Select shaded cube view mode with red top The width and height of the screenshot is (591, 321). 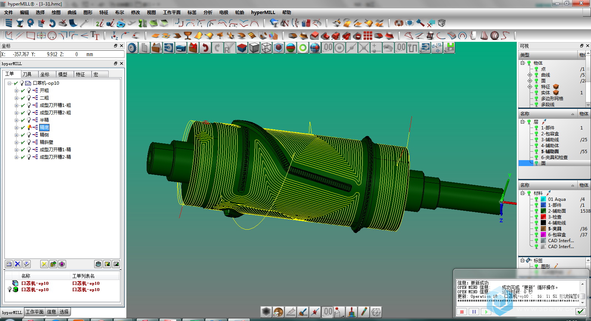[242, 48]
